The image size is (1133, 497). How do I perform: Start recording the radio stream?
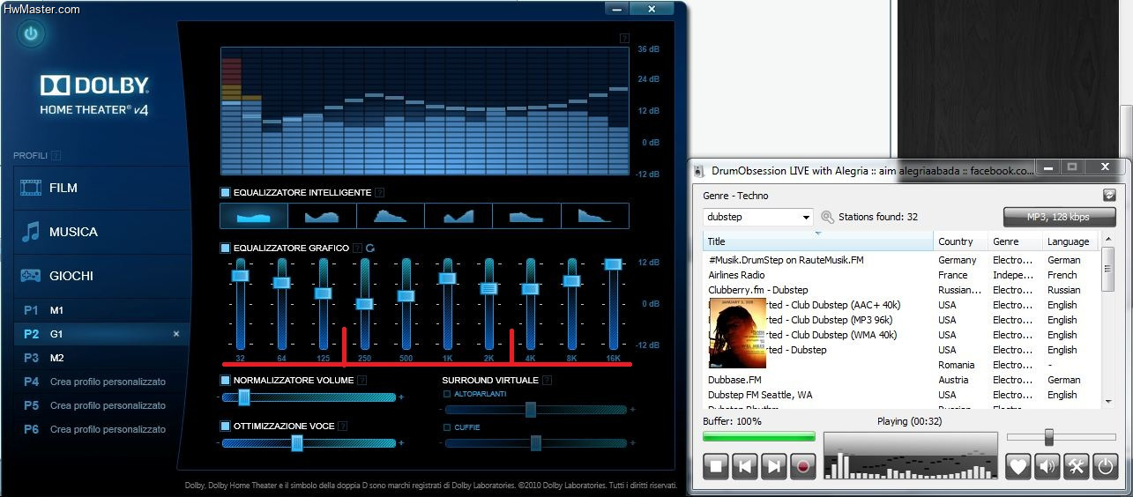(x=802, y=466)
